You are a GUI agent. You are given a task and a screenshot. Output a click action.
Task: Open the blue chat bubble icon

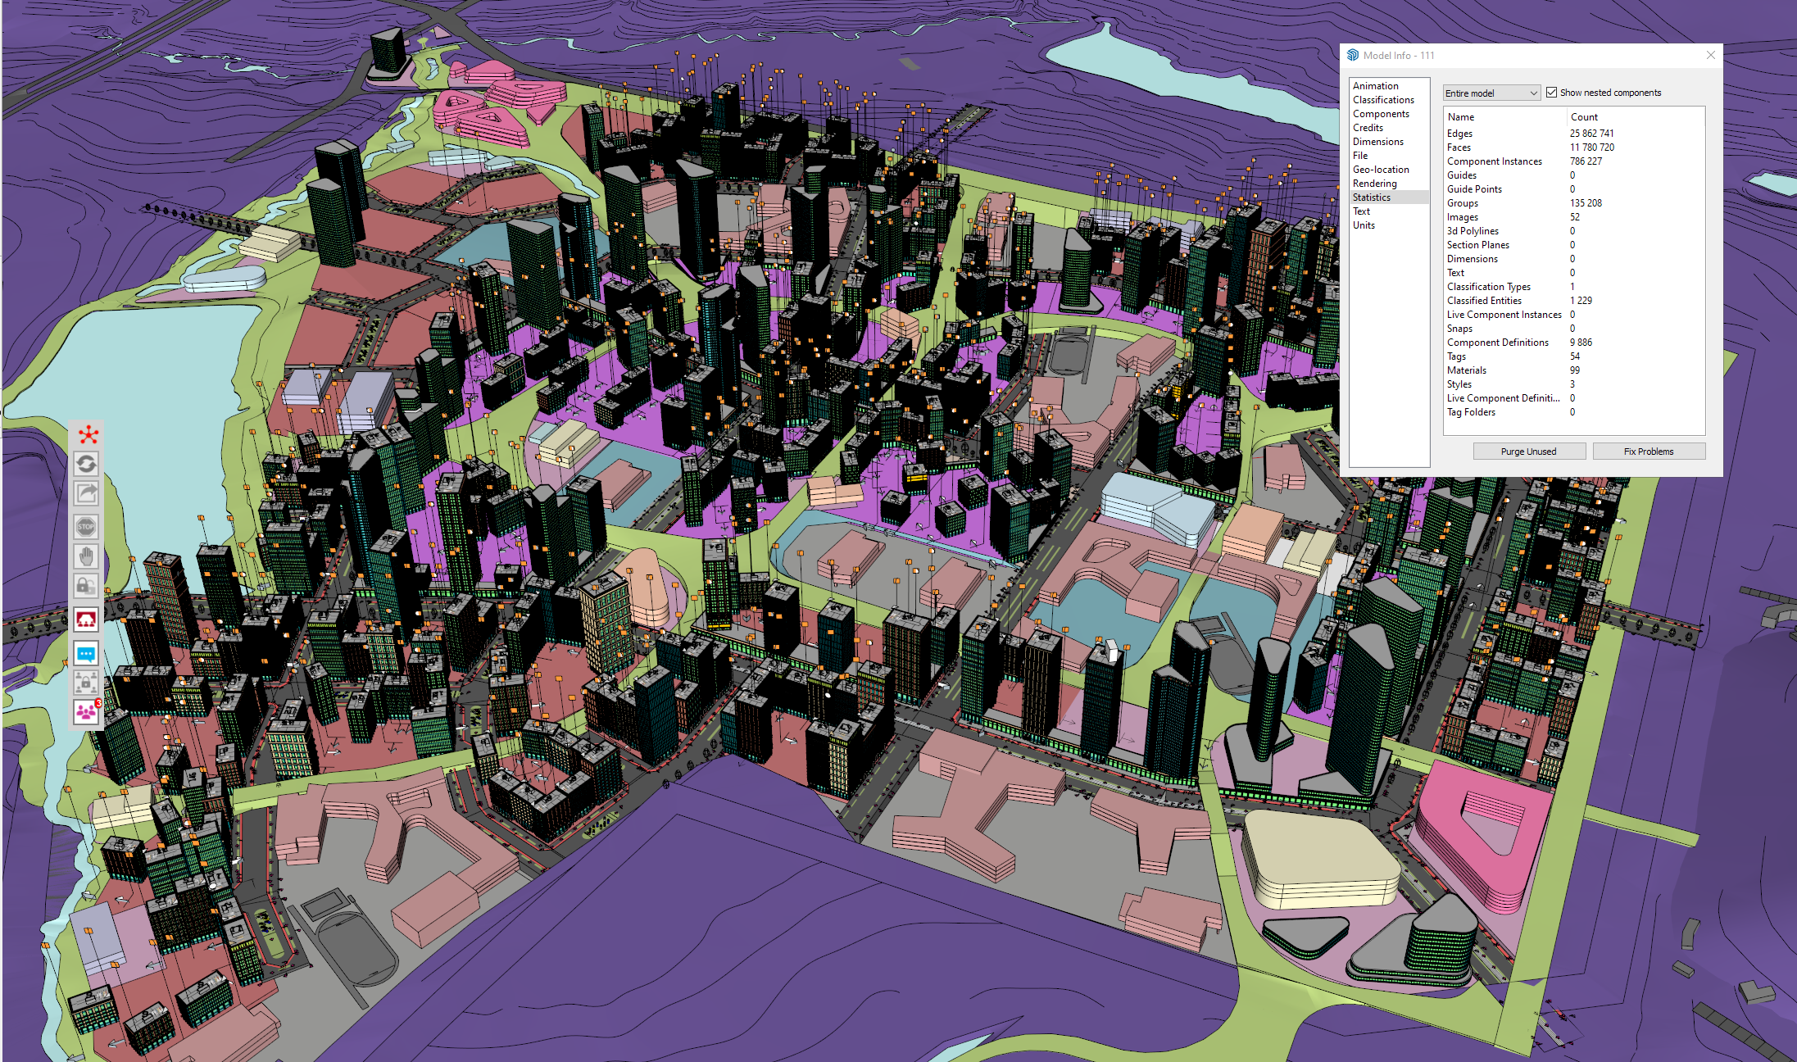[x=87, y=653]
